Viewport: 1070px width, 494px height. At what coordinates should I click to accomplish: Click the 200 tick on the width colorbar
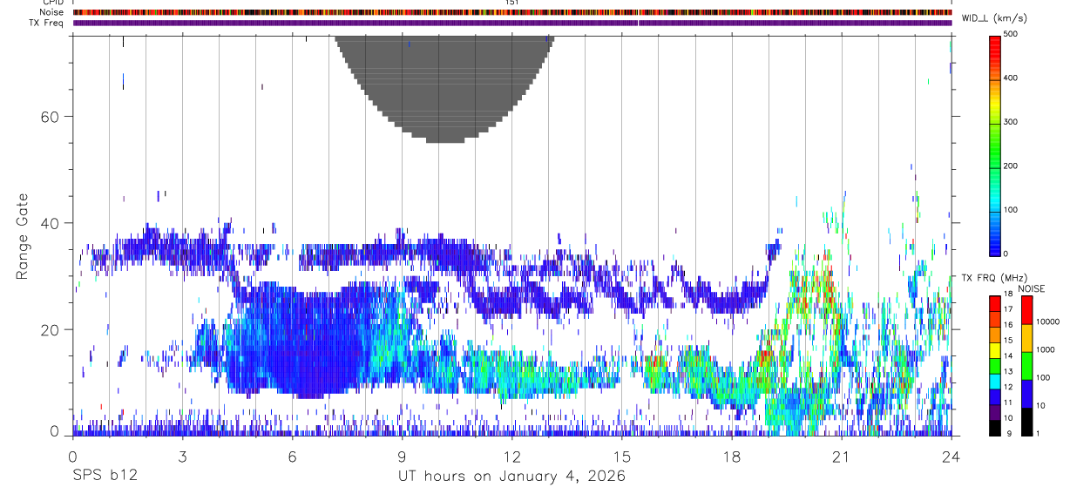click(x=1011, y=166)
